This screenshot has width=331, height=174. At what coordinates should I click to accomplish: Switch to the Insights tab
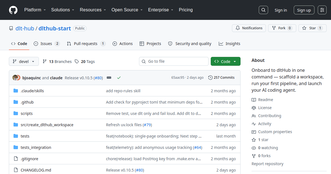[x=229, y=44]
